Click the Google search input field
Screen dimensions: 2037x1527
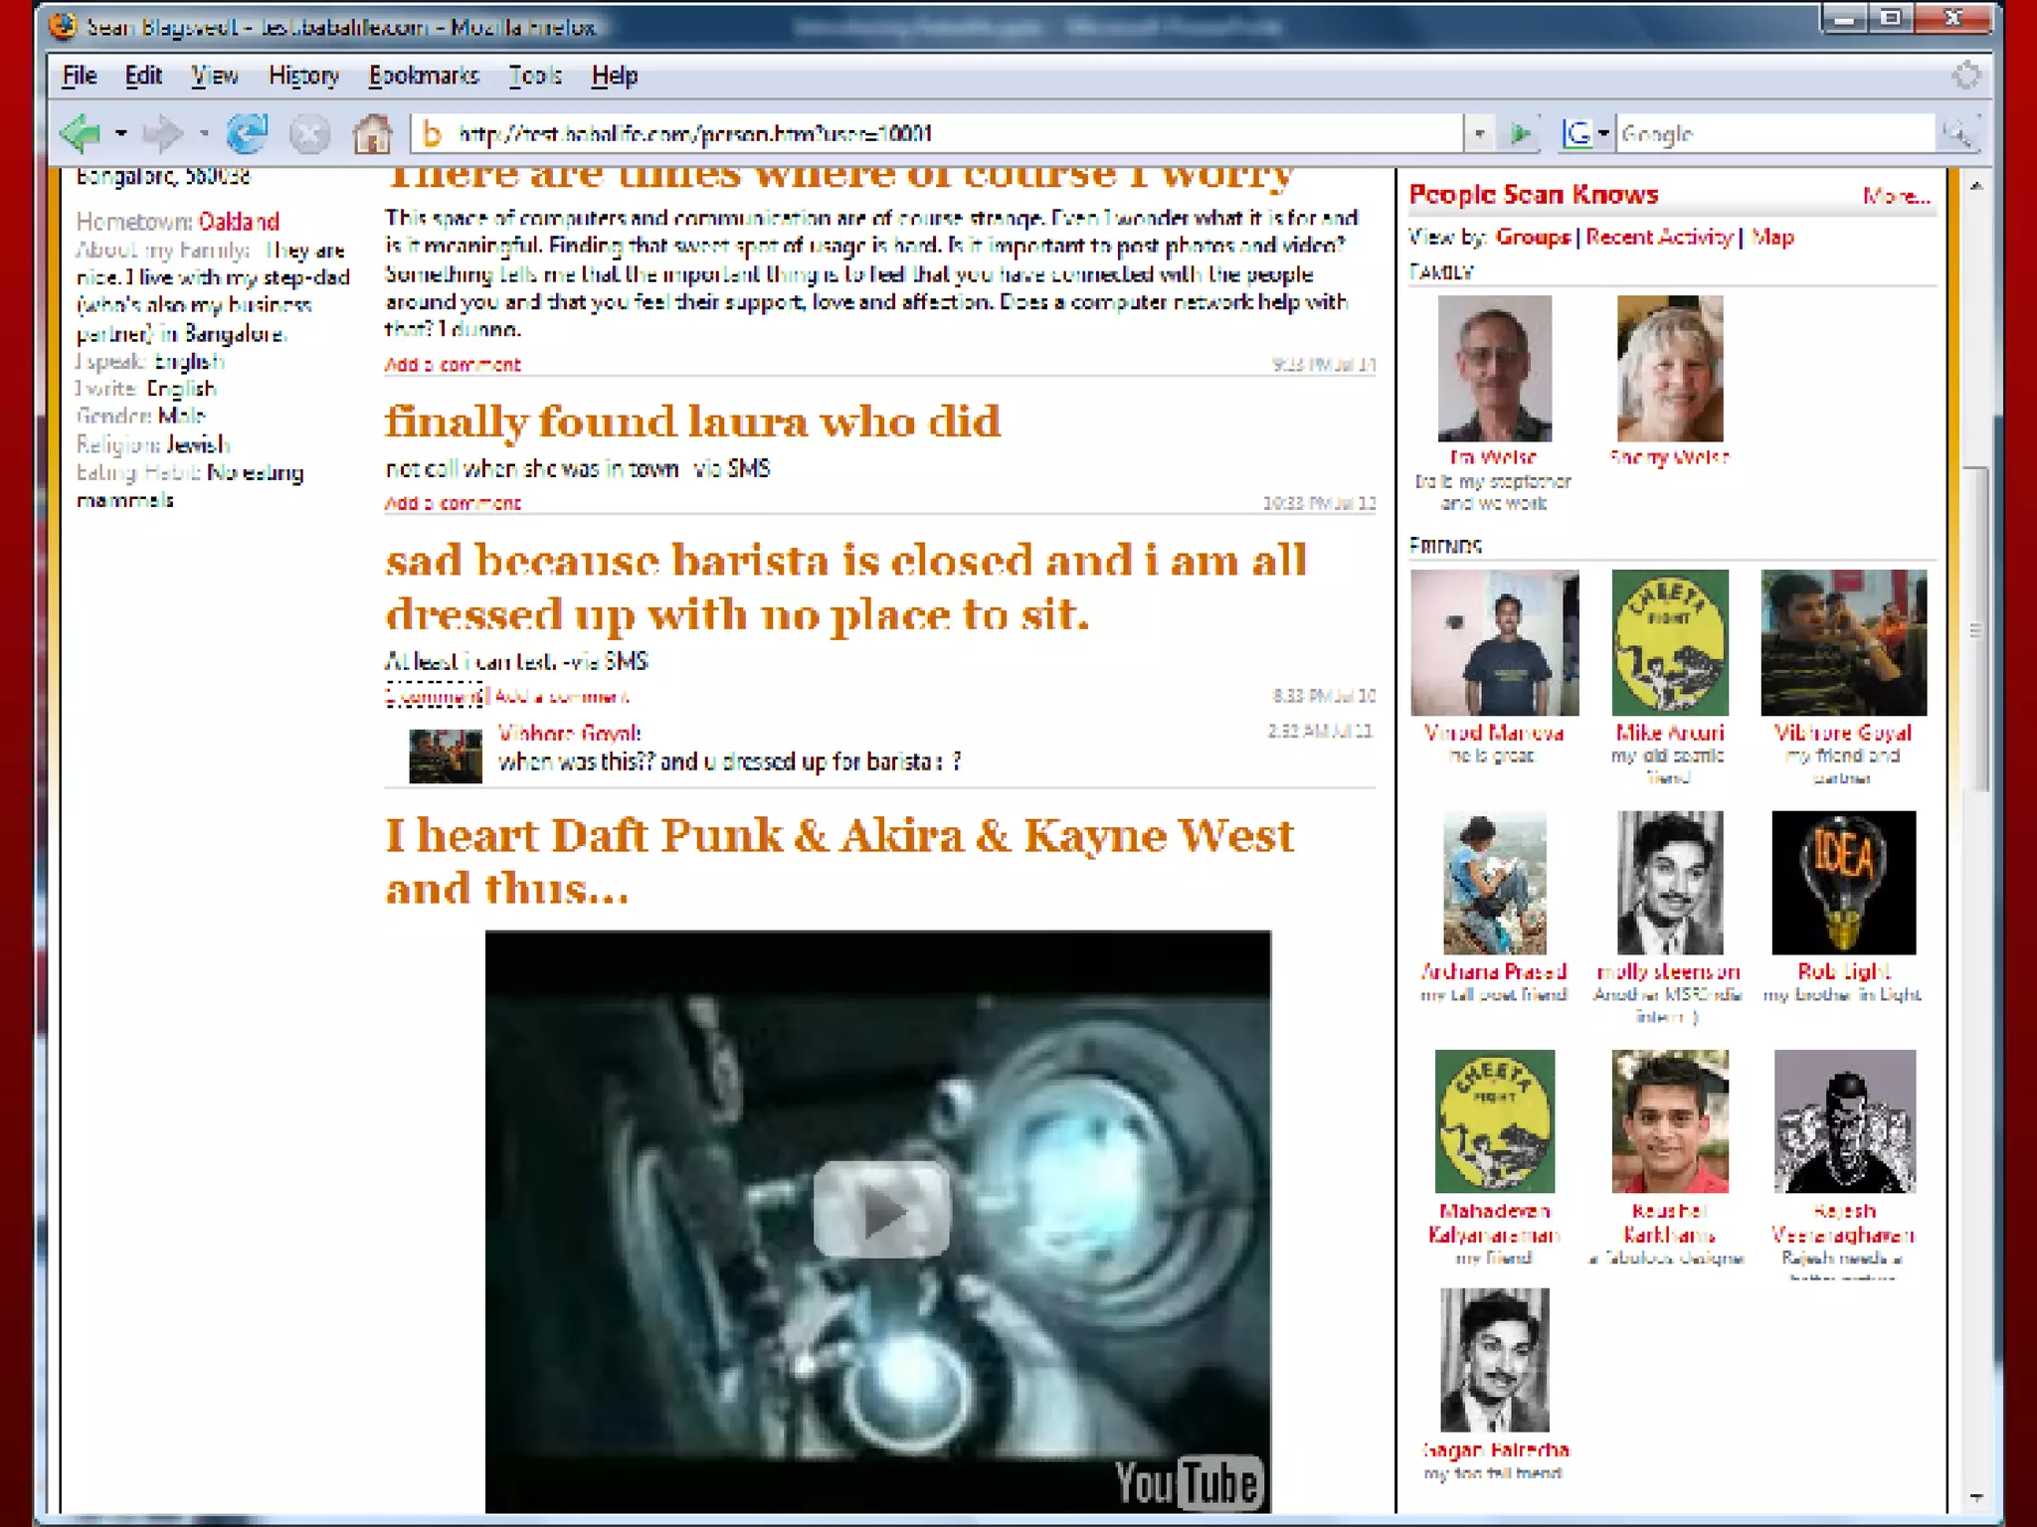click(1772, 133)
